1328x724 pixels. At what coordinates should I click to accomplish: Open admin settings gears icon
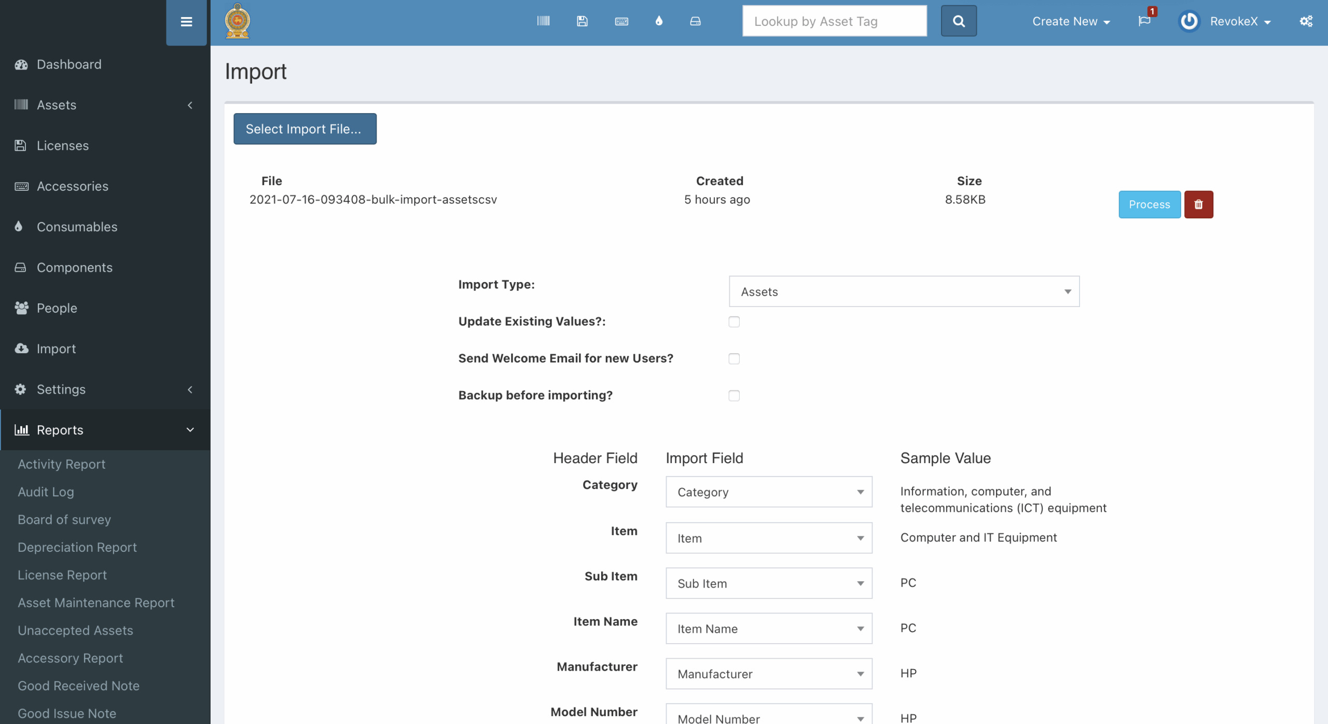[1306, 21]
